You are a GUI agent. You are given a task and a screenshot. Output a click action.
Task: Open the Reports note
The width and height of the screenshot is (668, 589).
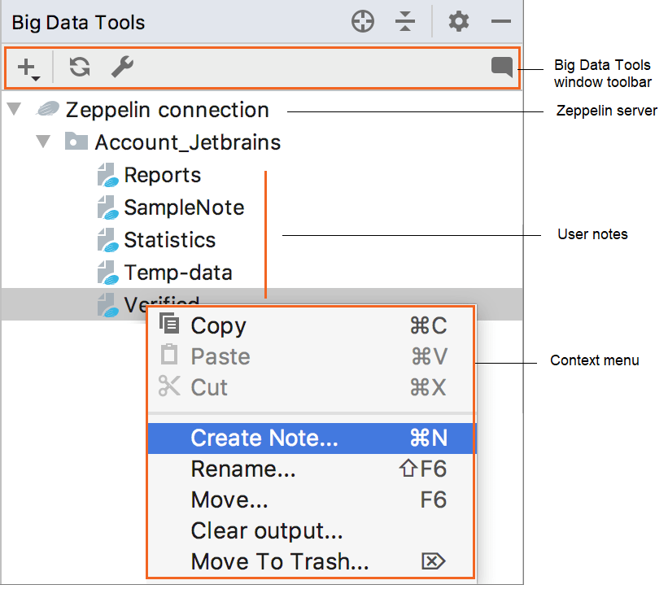pyautogui.click(x=162, y=175)
